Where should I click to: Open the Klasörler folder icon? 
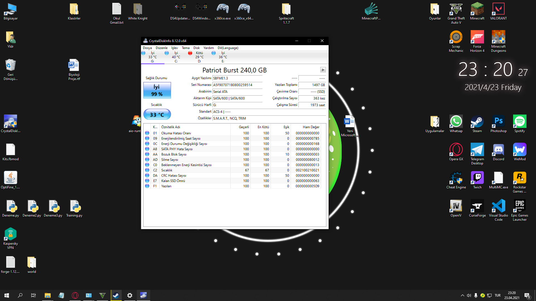point(74,12)
